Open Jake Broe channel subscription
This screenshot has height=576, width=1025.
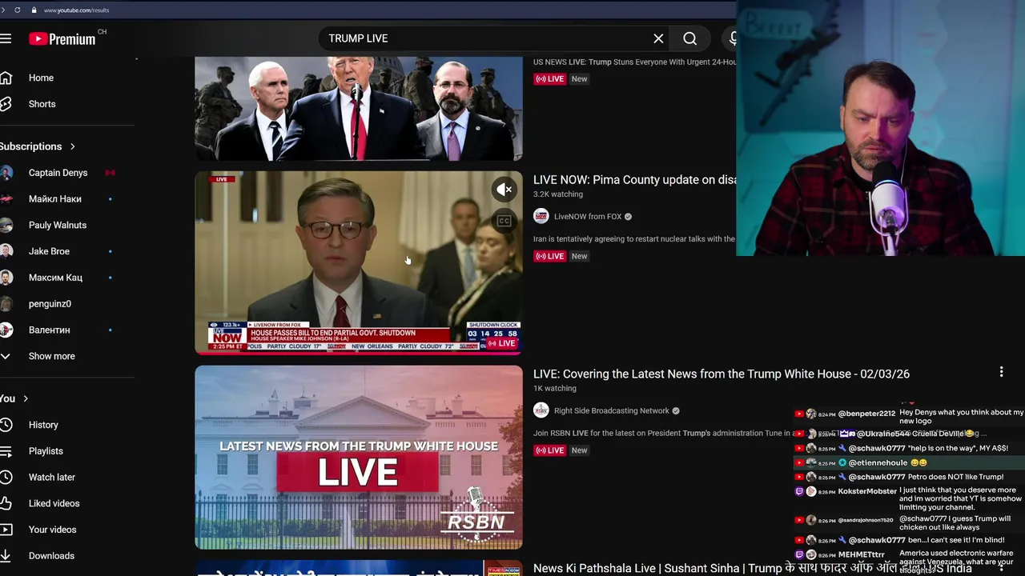[49, 251]
